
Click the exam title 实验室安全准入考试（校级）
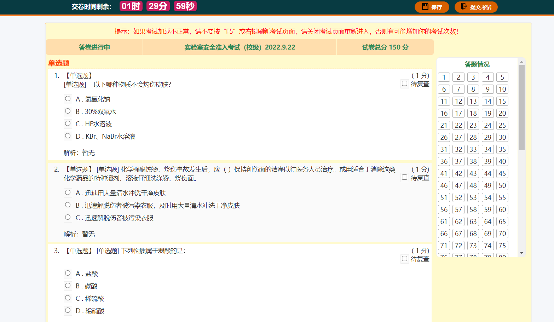point(239,47)
